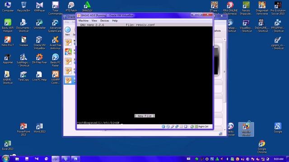
Task: Click the optical disk indicator in VM status bar
Action: (168, 126)
